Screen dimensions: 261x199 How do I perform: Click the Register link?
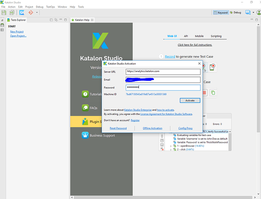pos(135,121)
